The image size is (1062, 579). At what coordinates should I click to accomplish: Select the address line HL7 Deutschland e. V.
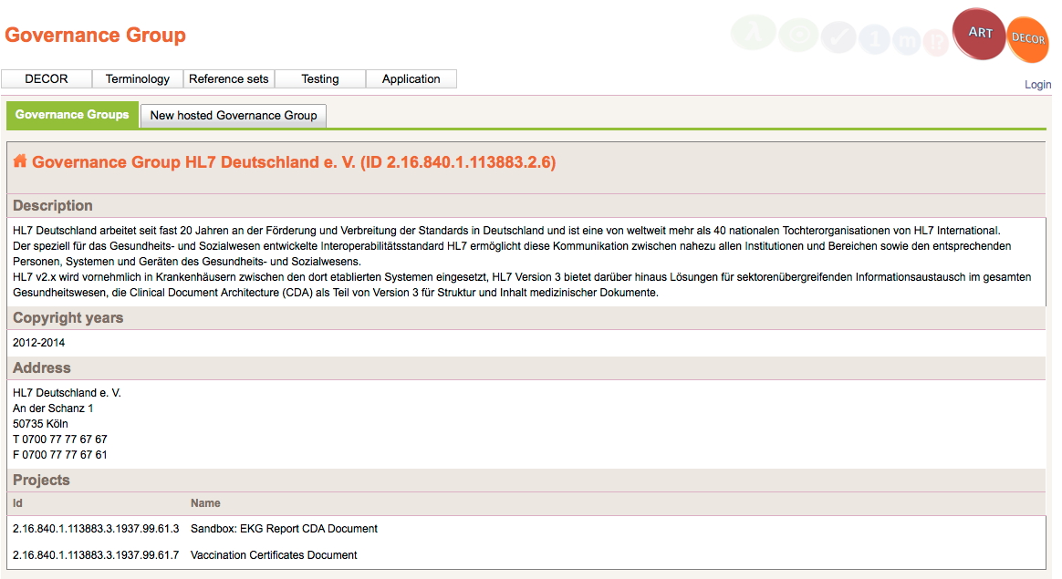[67, 393]
